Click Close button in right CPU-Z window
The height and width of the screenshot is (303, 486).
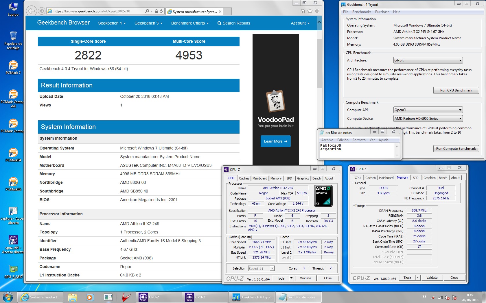[454, 278]
